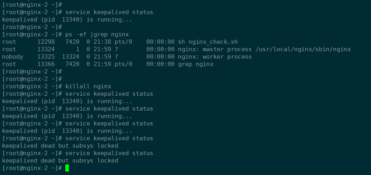Select the 'nobody' user name
Image resolution: width=371 pixels, height=175 pixels.
13,57
